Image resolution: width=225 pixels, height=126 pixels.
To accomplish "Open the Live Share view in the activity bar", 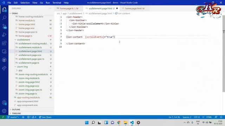I will pos(4,68).
